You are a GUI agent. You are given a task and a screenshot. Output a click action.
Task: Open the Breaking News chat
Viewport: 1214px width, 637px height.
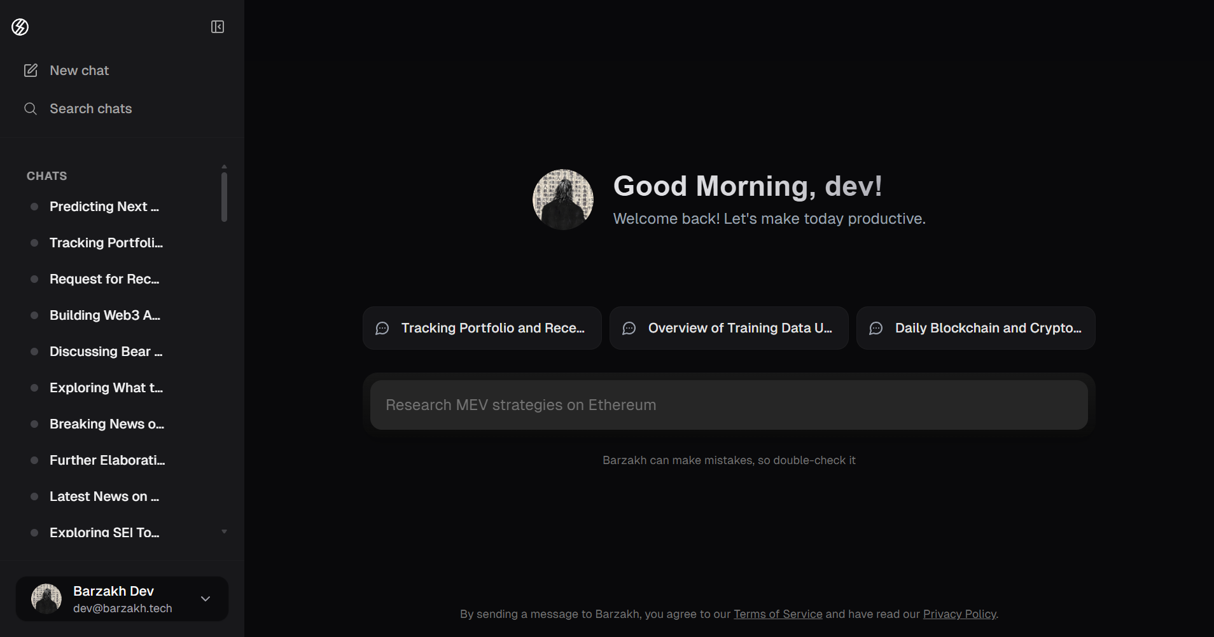[106, 424]
